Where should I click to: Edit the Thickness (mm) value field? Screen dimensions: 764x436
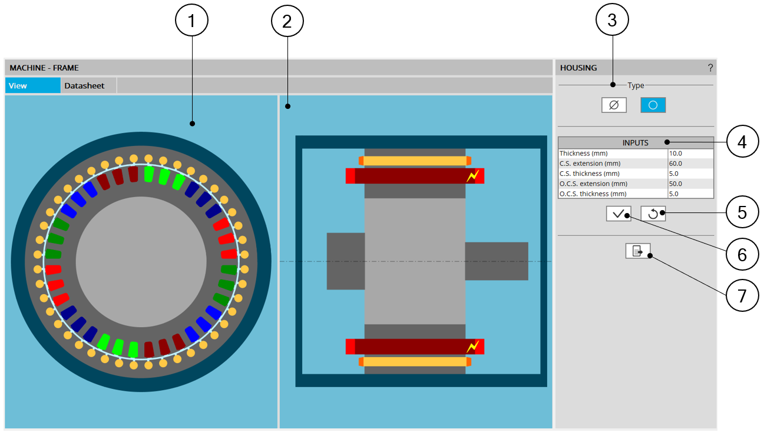[x=690, y=154]
